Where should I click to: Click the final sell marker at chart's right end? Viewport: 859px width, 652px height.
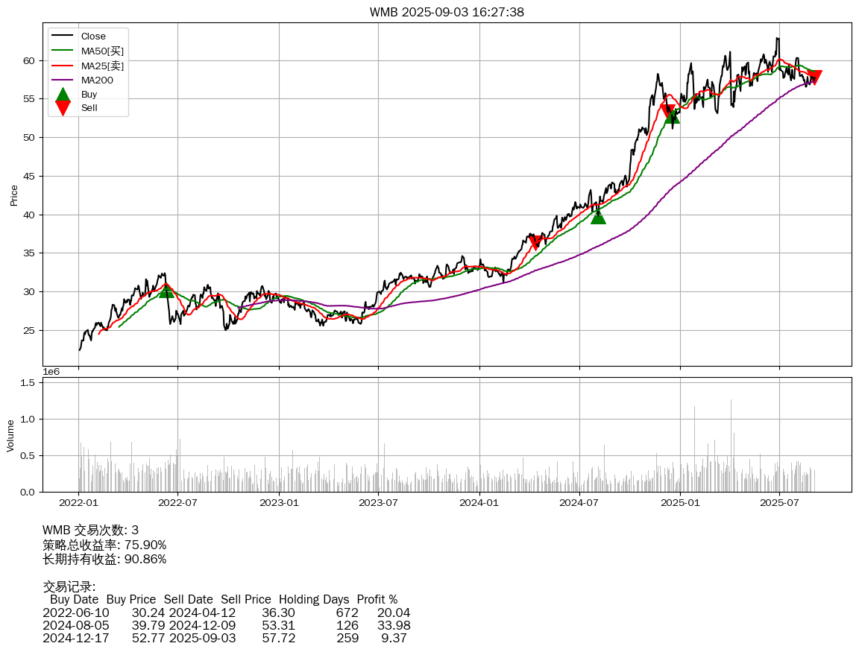click(814, 77)
